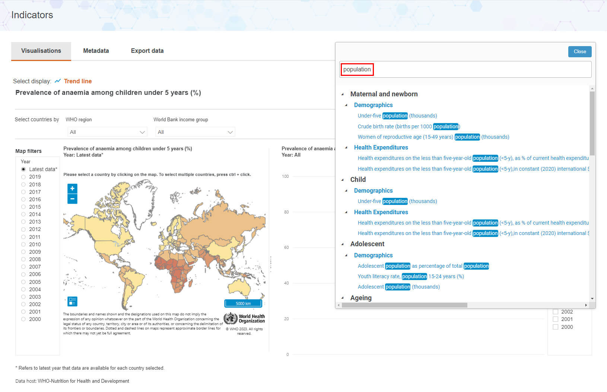Screen dimensions: 607x392
Task: Select the 2019 year radio button
Action: coord(23,177)
